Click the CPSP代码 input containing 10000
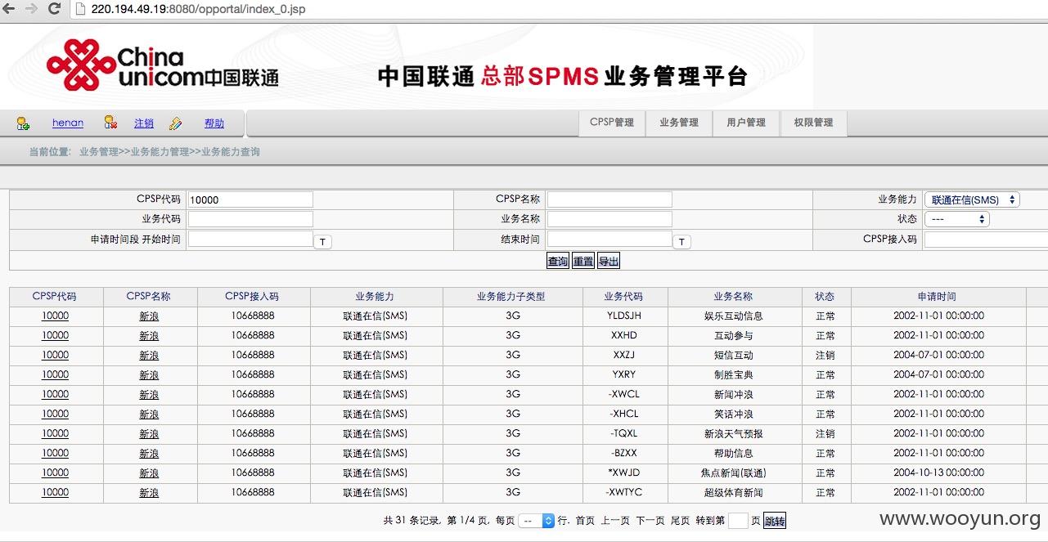The image size is (1048, 542). (x=250, y=199)
